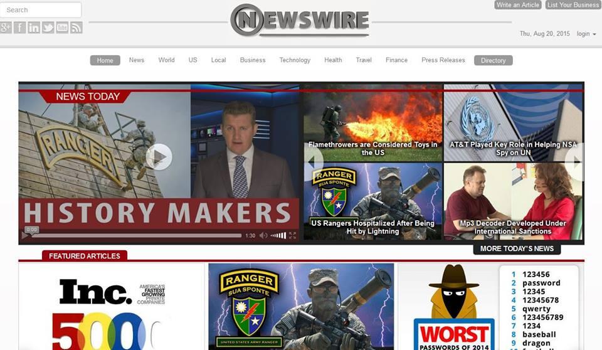Click the News Today banner label
This screenshot has height=350, width=602.
(x=88, y=97)
